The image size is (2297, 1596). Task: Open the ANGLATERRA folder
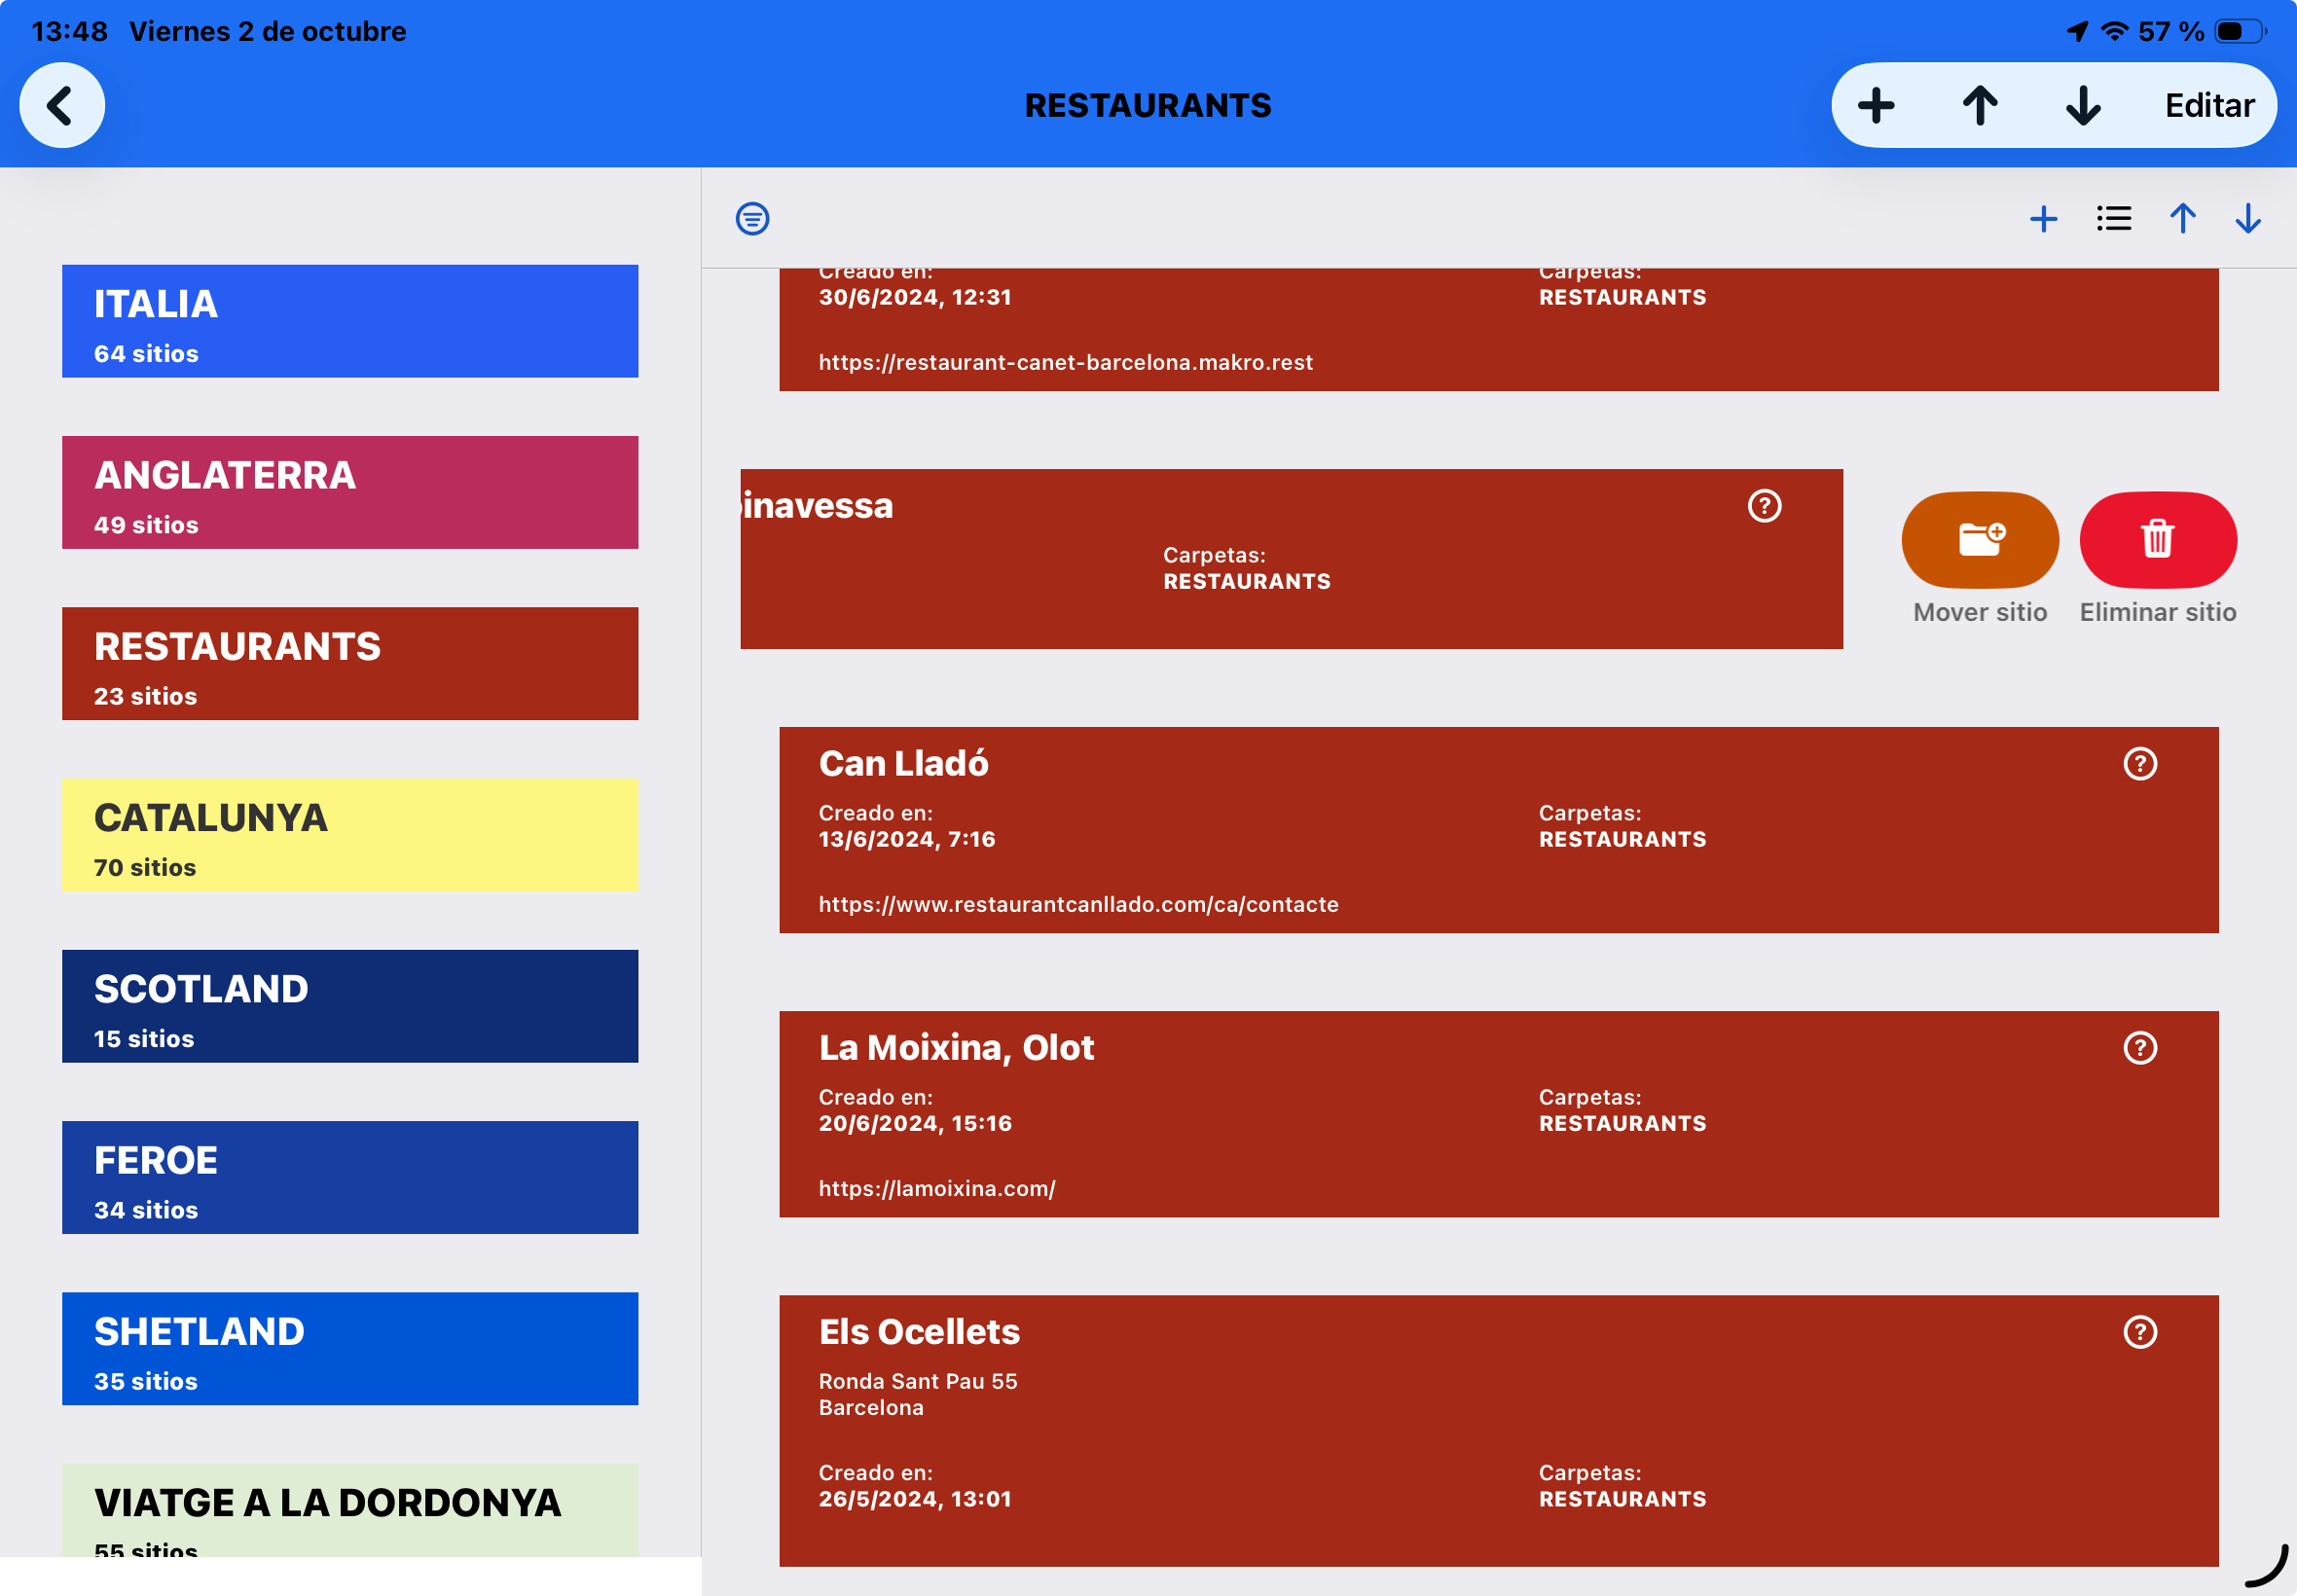coord(350,492)
